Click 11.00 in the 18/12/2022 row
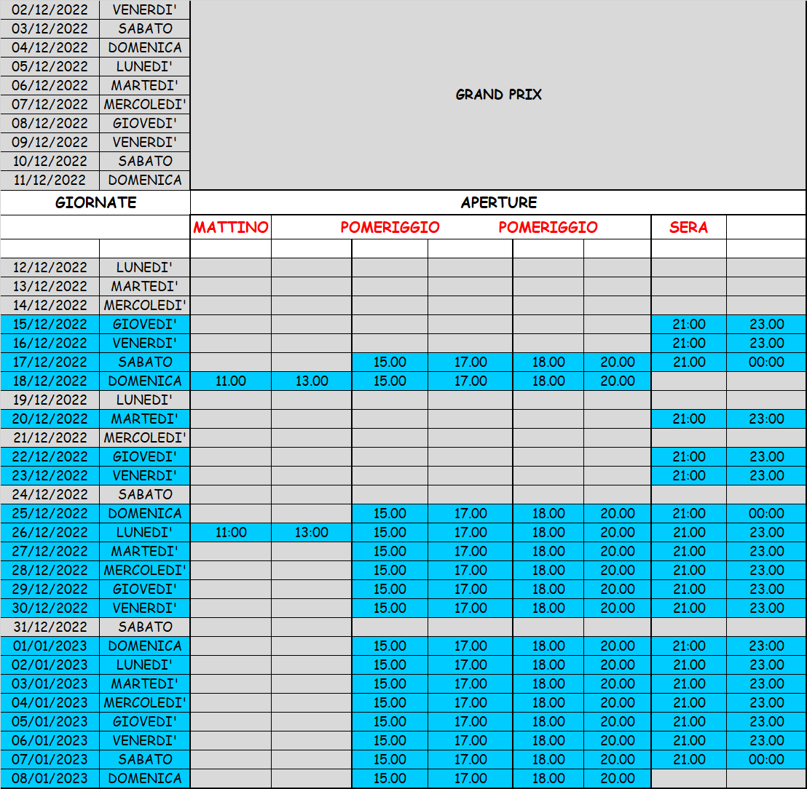Screen dimensions: 807x789 click(x=231, y=381)
